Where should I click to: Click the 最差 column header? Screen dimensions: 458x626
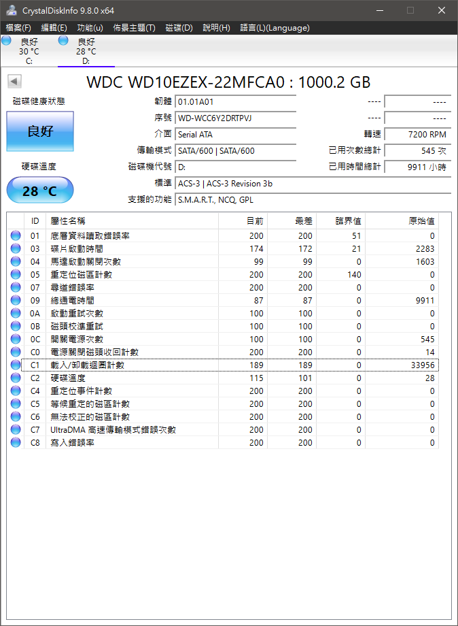coord(292,220)
